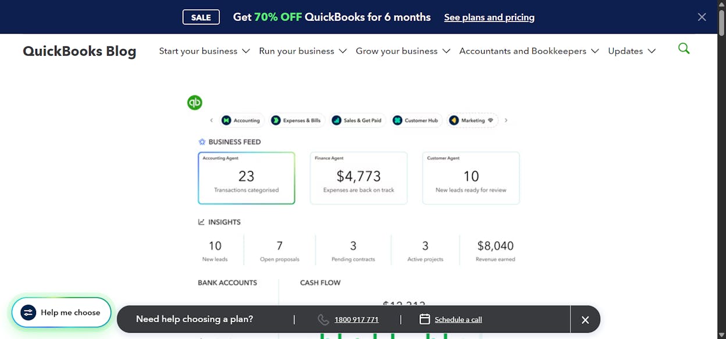Go to QuickBooks Blog home
Screen dimensions: 726x339
coord(79,51)
